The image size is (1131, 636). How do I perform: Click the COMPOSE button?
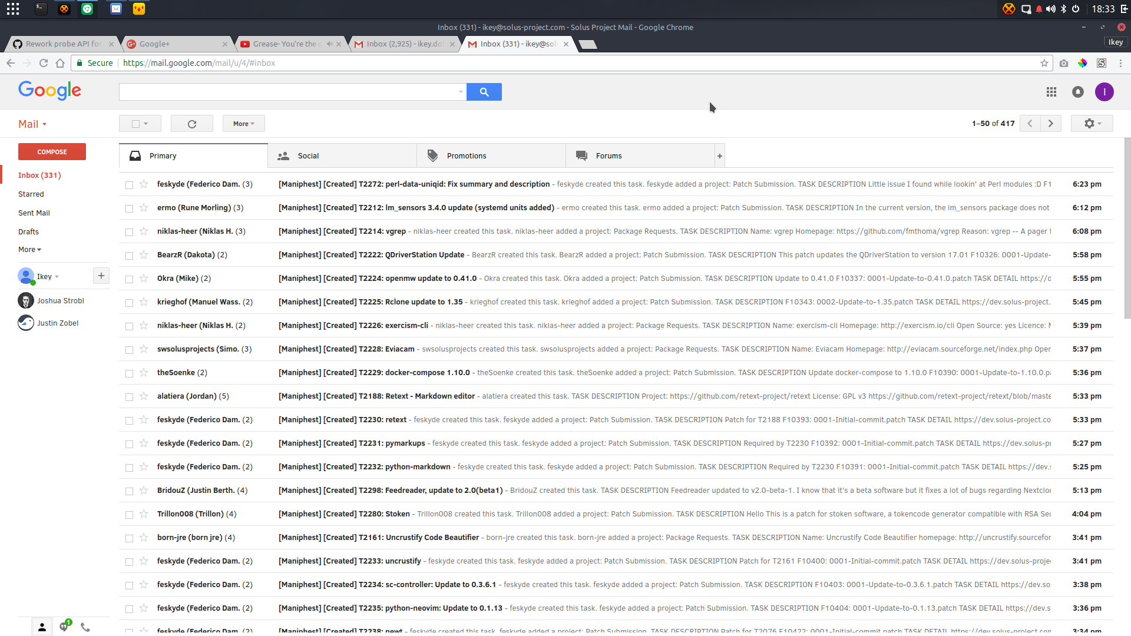coord(52,152)
